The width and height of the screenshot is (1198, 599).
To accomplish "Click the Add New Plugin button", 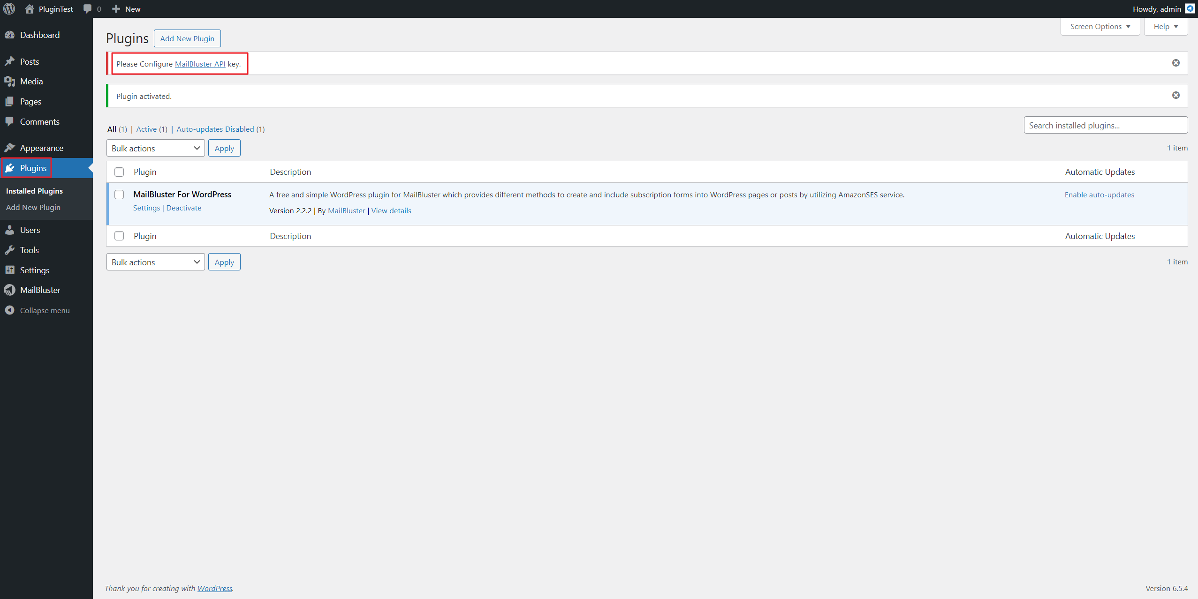I will (x=187, y=38).
